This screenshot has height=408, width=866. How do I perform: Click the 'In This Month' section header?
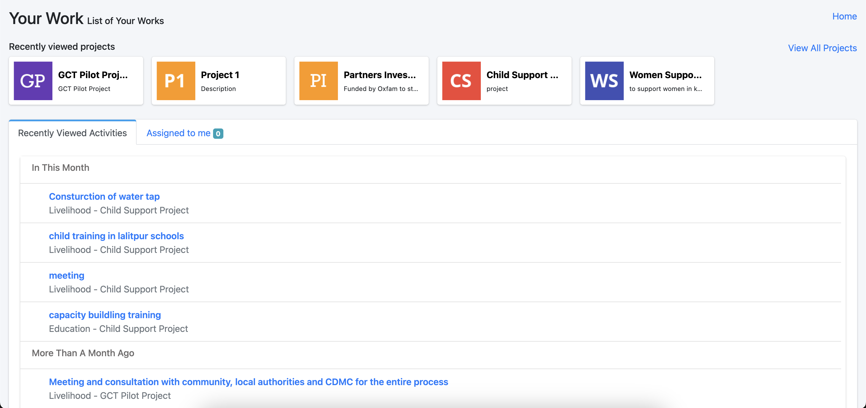(60, 168)
